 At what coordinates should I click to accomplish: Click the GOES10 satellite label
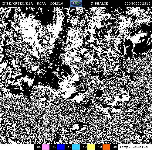[x=56, y=4]
